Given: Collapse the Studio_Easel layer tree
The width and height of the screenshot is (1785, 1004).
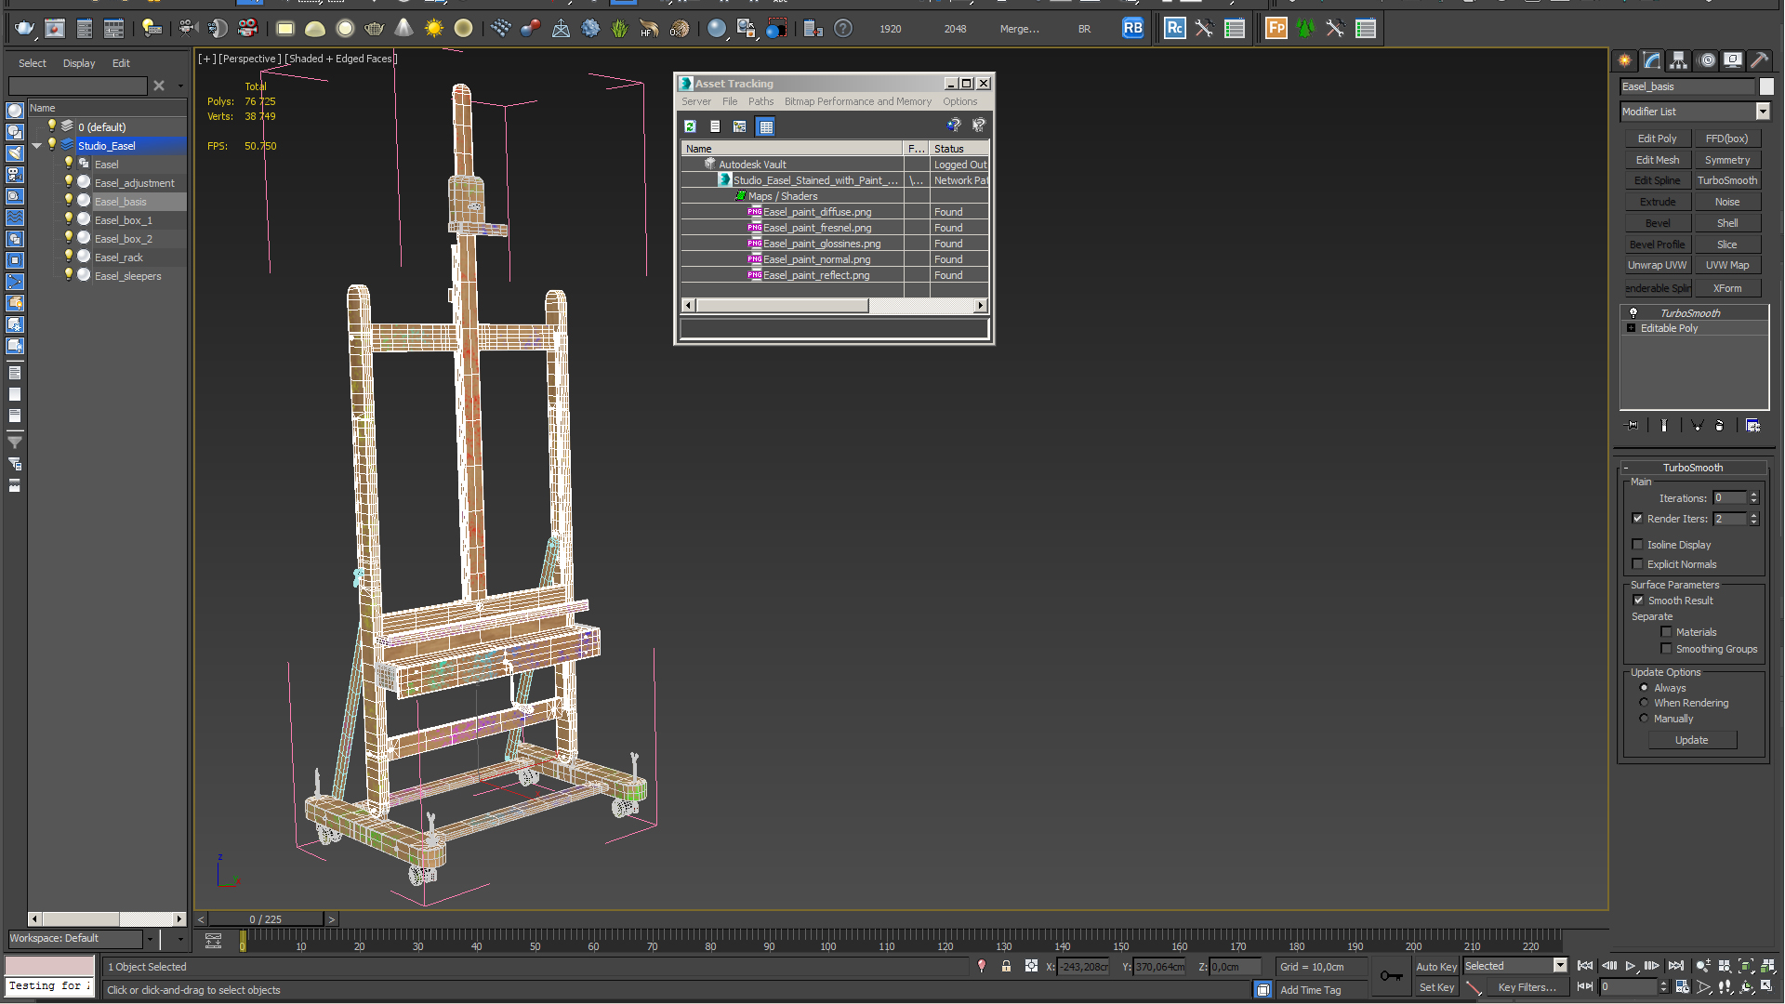Looking at the screenshot, I should [x=36, y=146].
